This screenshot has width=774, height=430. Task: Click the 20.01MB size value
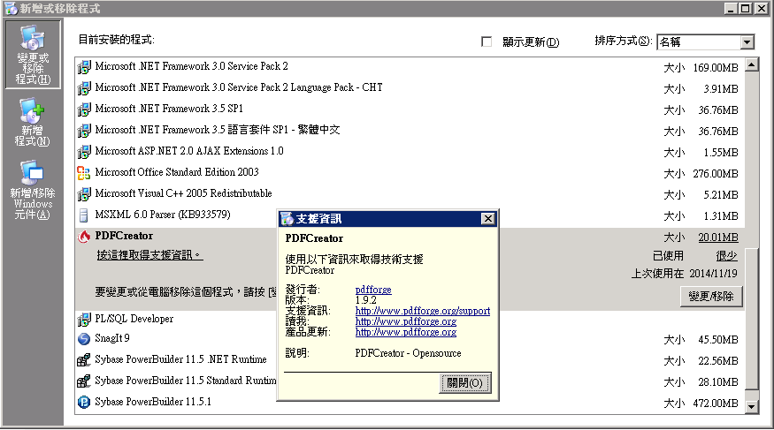[718, 238]
